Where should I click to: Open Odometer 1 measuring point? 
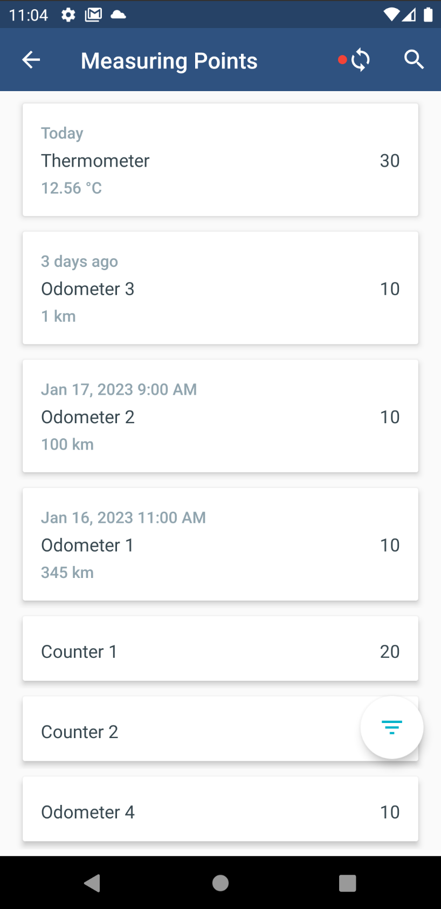pos(220,545)
